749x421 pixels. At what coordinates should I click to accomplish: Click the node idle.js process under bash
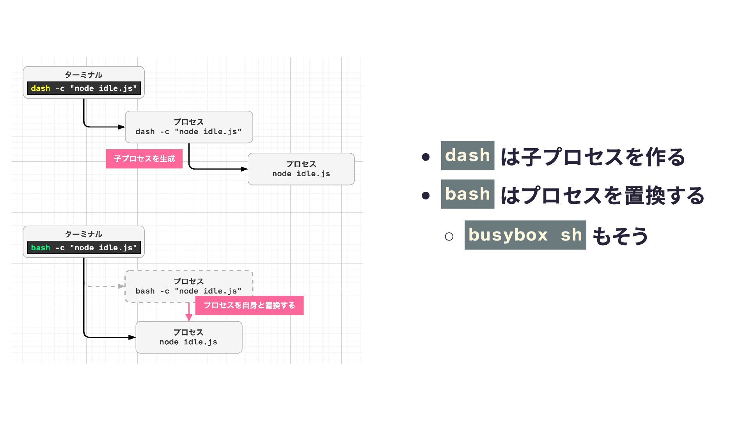[x=189, y=338]
